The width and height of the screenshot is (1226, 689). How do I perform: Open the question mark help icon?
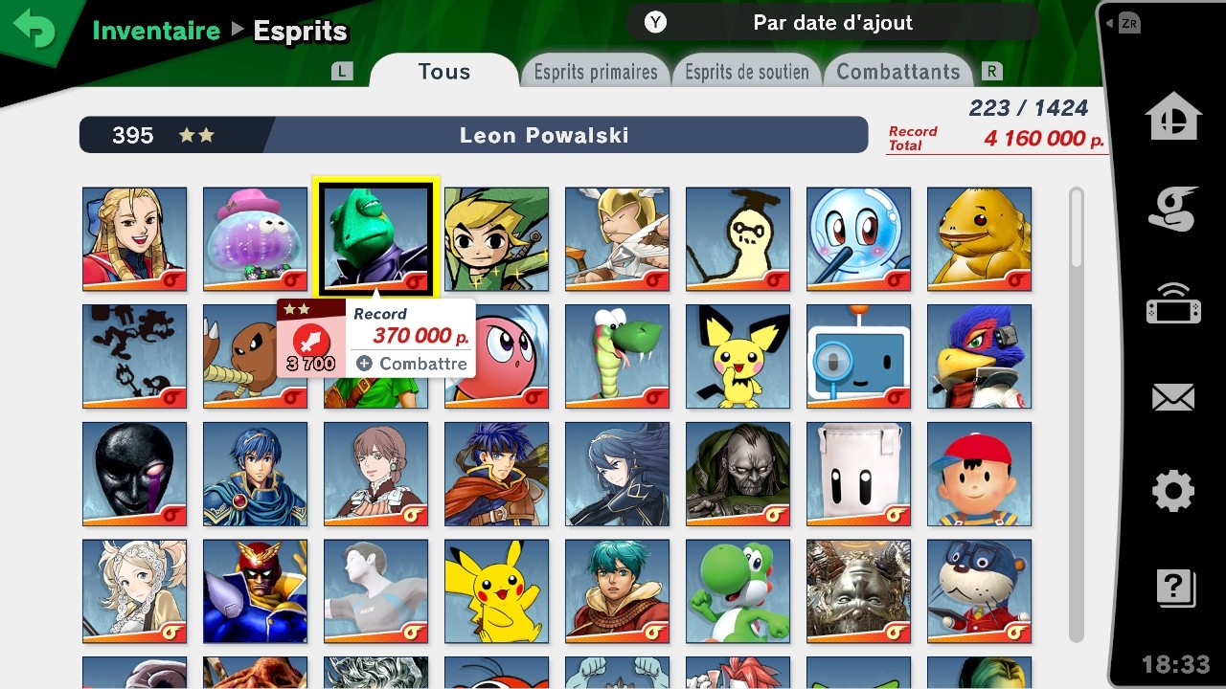tap(1175, 588)
